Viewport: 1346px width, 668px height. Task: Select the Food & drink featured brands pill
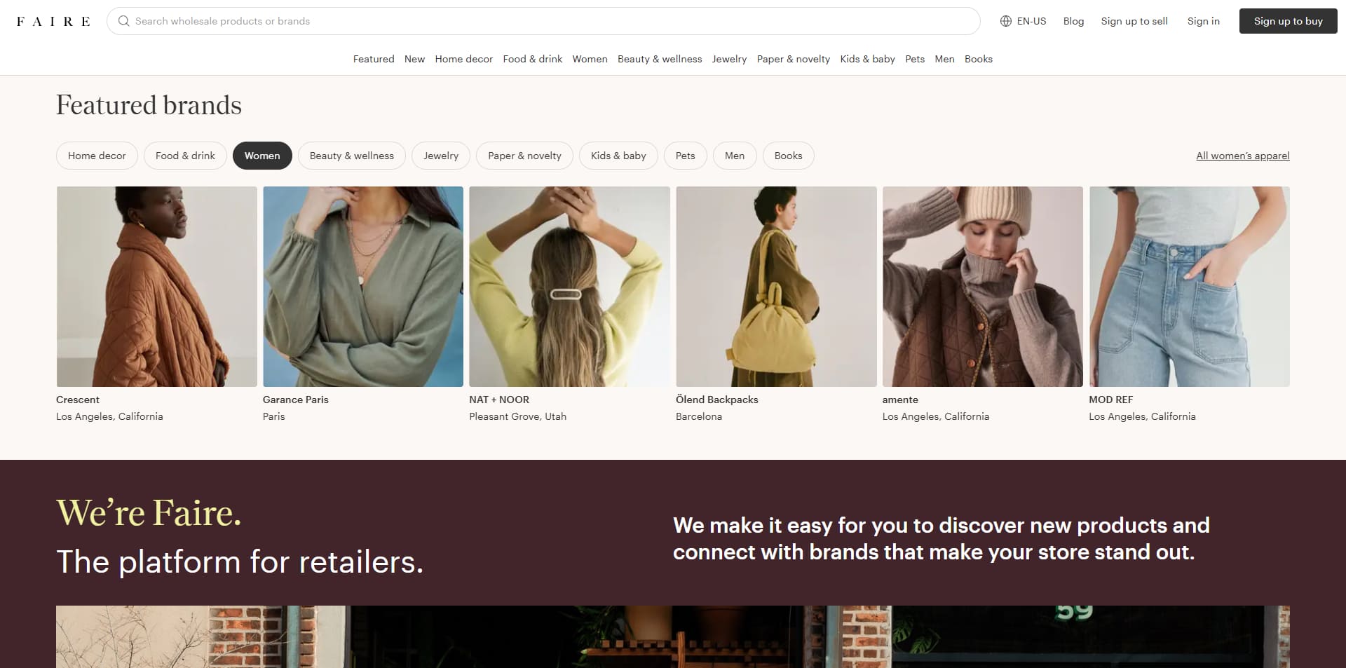click(x=185, y=156)
